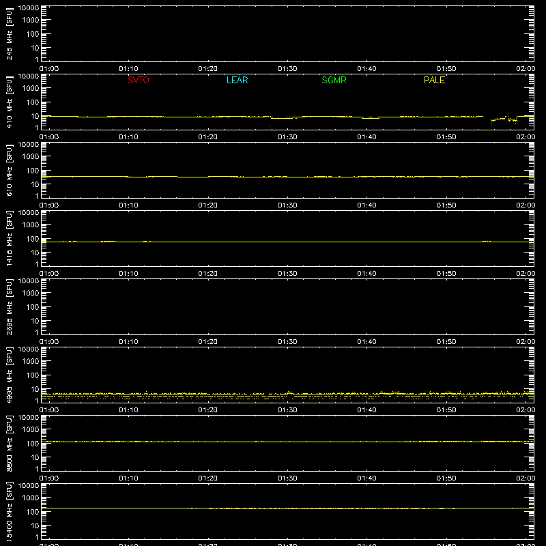This screenshot has width=546, height=546.
Task: Click the 02:00 time label under 410 MHz plot
Action: tap(526, 137)
